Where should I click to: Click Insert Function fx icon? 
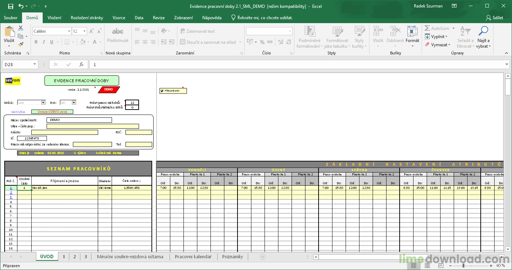pos(81,64)
